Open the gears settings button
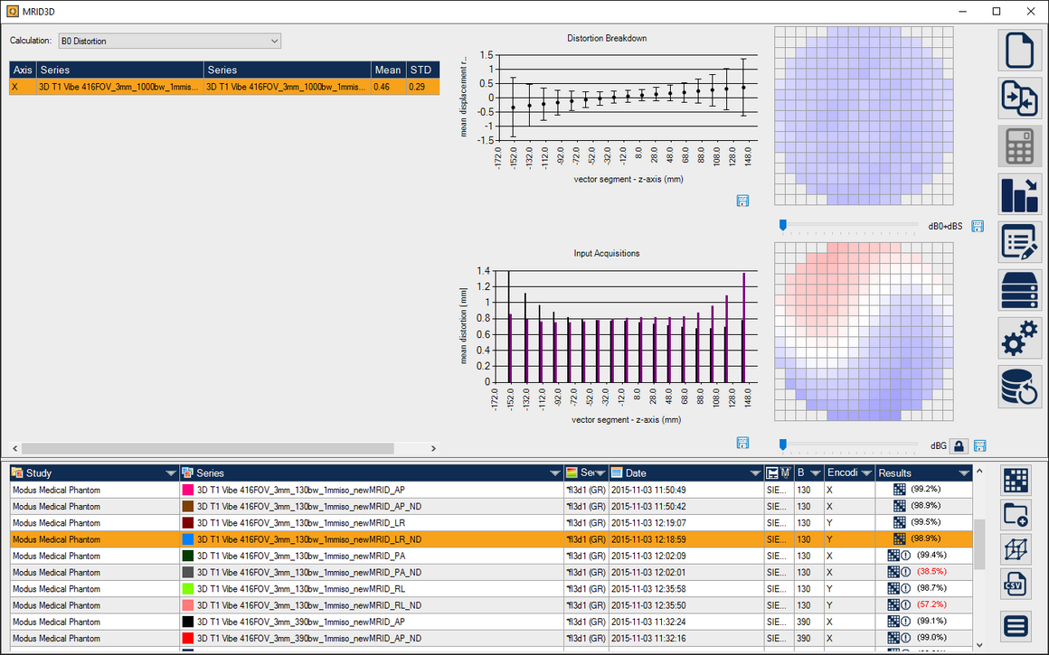Screen dimensions: 1049x655 click(1019, 338)
